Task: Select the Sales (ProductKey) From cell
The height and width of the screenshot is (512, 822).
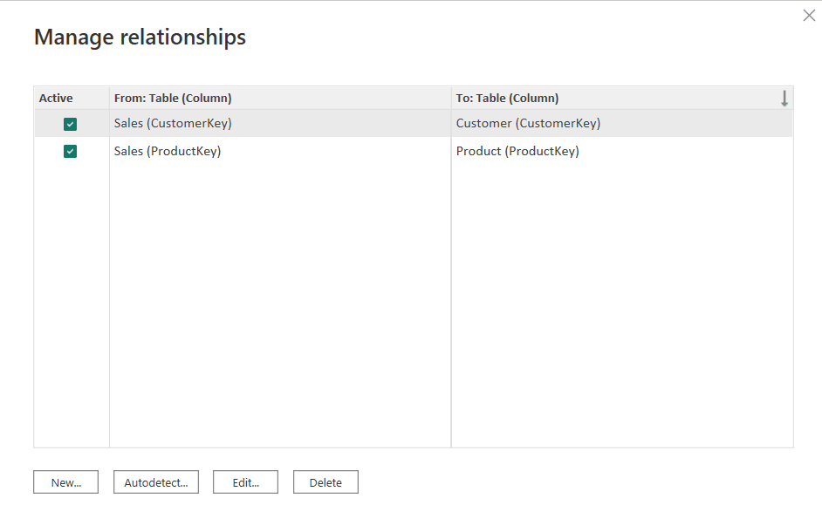Action: (168, 152)
